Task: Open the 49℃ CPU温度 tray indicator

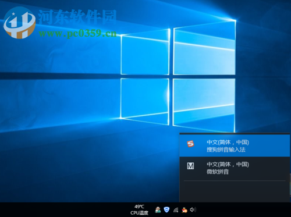Action: click(139, 209)
